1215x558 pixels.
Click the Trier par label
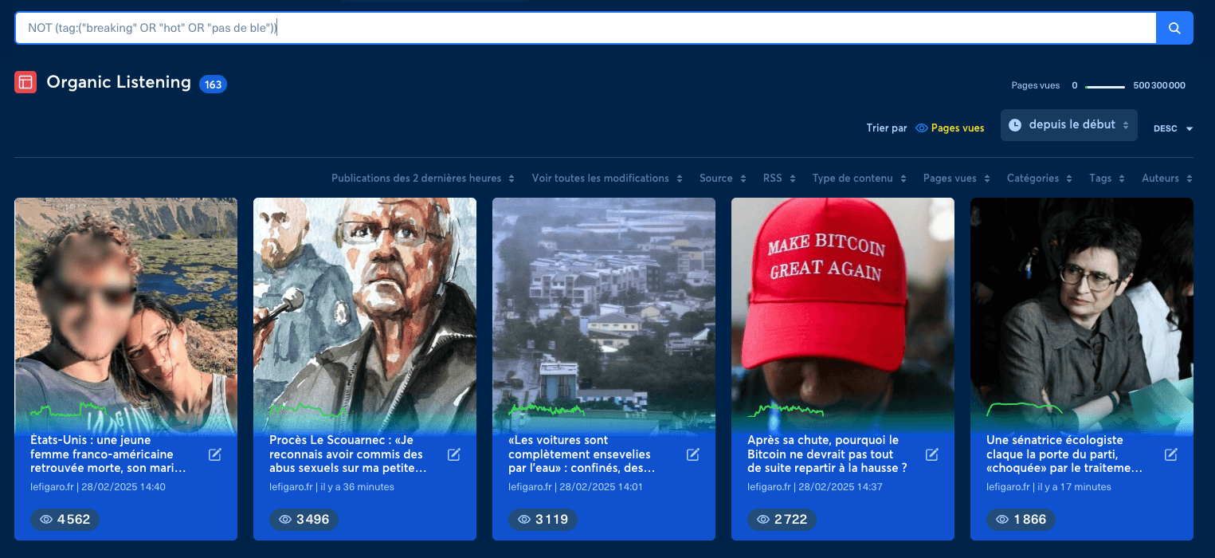(887, 128)
